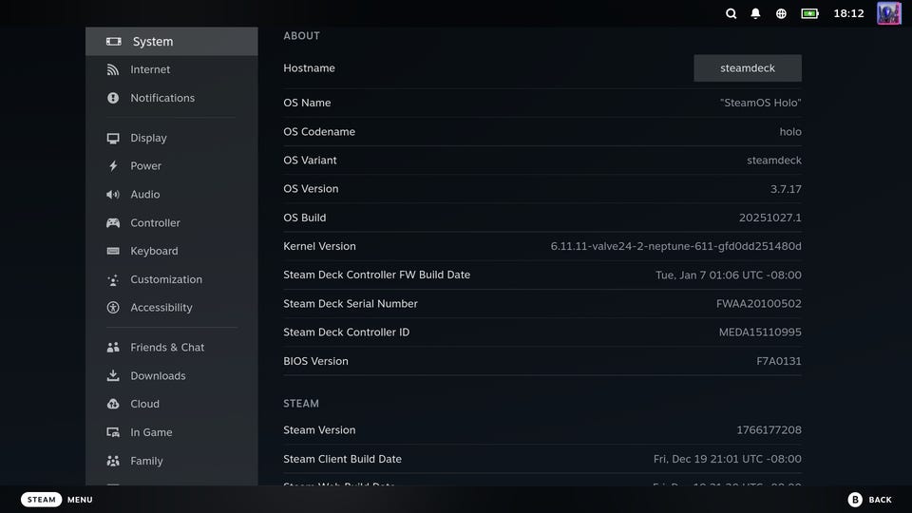This screenshot has height=513, width=912.
Task: Open Downloads settings
Action: 172,376
